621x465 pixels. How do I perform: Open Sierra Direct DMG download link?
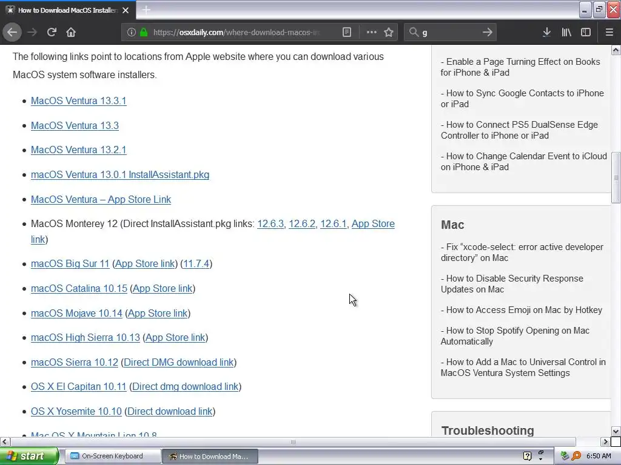[x=179, y=362]
